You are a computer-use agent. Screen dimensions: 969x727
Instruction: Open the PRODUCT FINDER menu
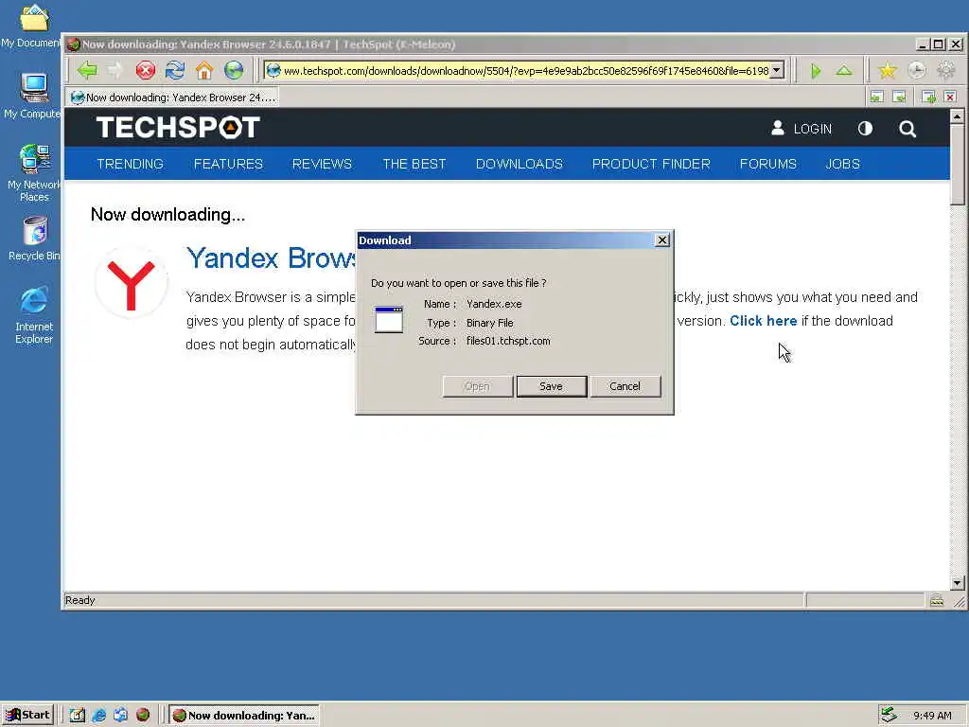[x=651, y=164]
